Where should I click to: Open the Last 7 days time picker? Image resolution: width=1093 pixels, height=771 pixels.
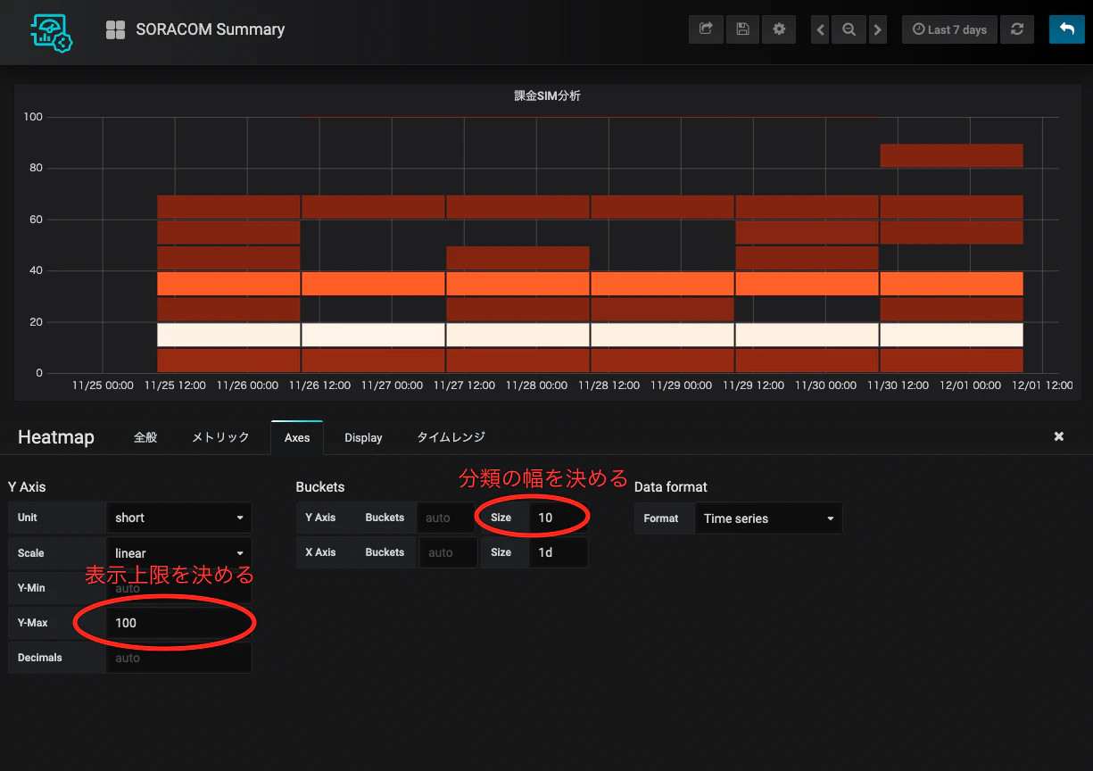pyautogui.click(x=949, y=29)
